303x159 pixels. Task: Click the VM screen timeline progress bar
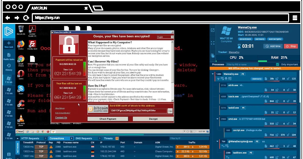[113, 135]
